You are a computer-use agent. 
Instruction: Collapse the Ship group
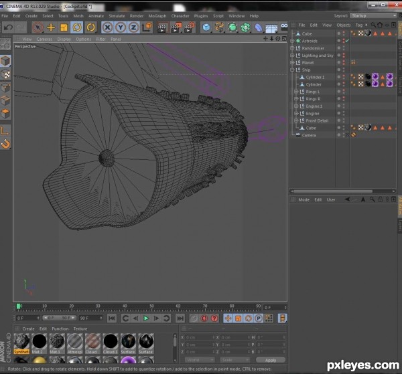[292, 70]
